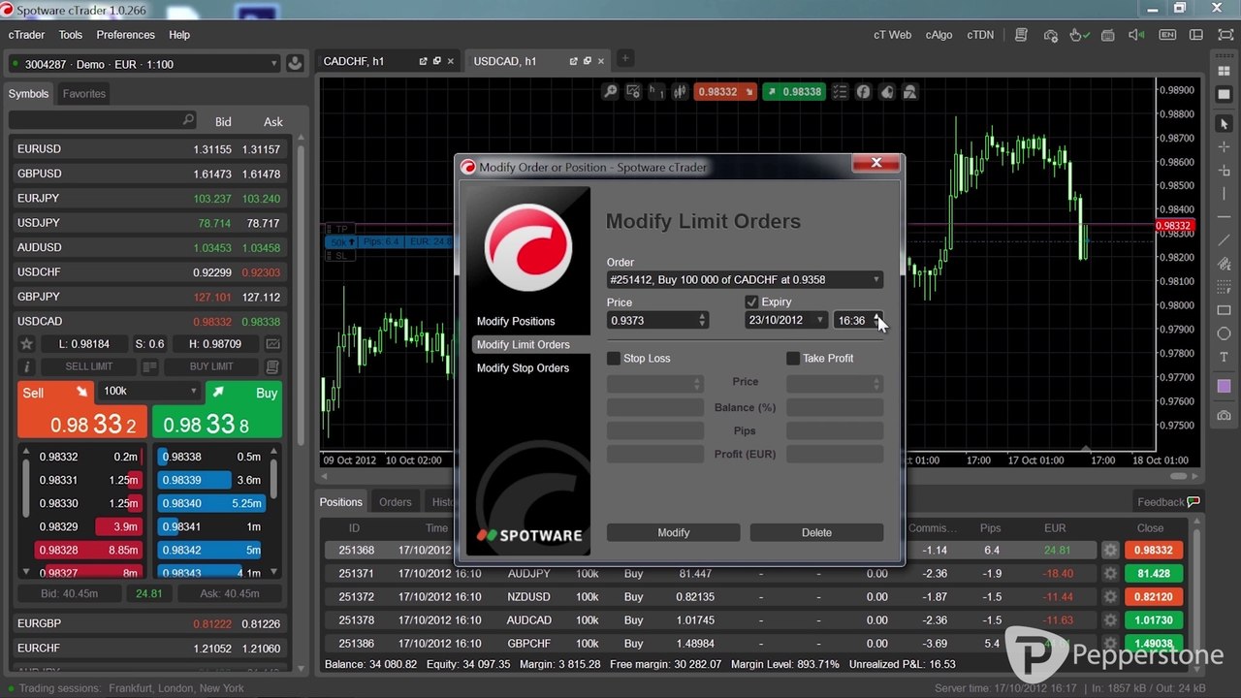Open the Help menu

pyautogui.click(x=179, y=35)
